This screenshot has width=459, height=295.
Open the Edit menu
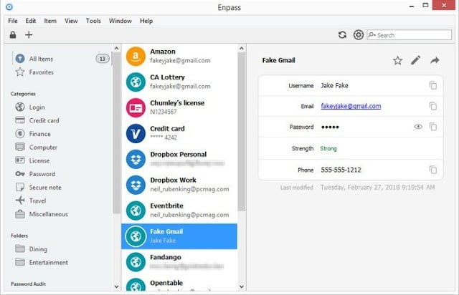(31, 21)
